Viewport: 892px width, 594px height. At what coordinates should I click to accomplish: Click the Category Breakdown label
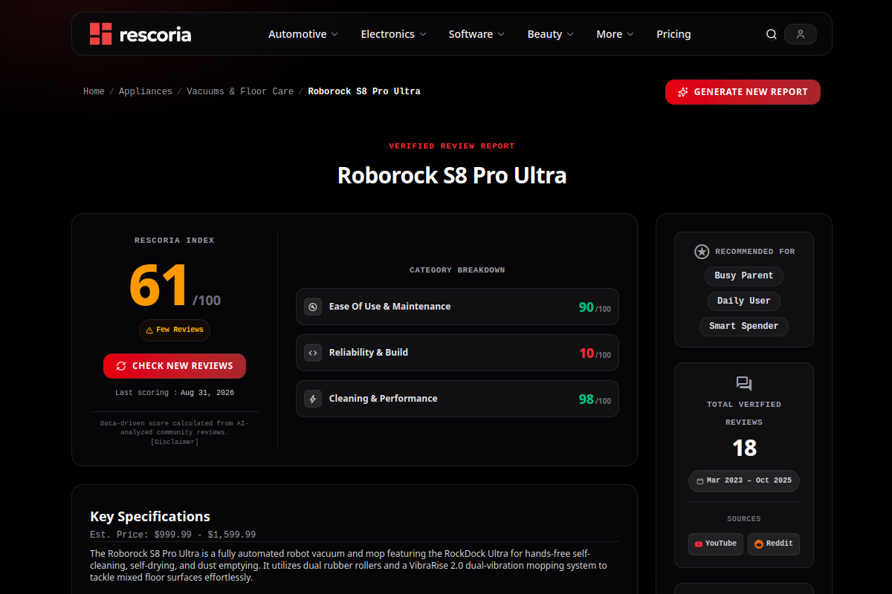click(457, 270)
